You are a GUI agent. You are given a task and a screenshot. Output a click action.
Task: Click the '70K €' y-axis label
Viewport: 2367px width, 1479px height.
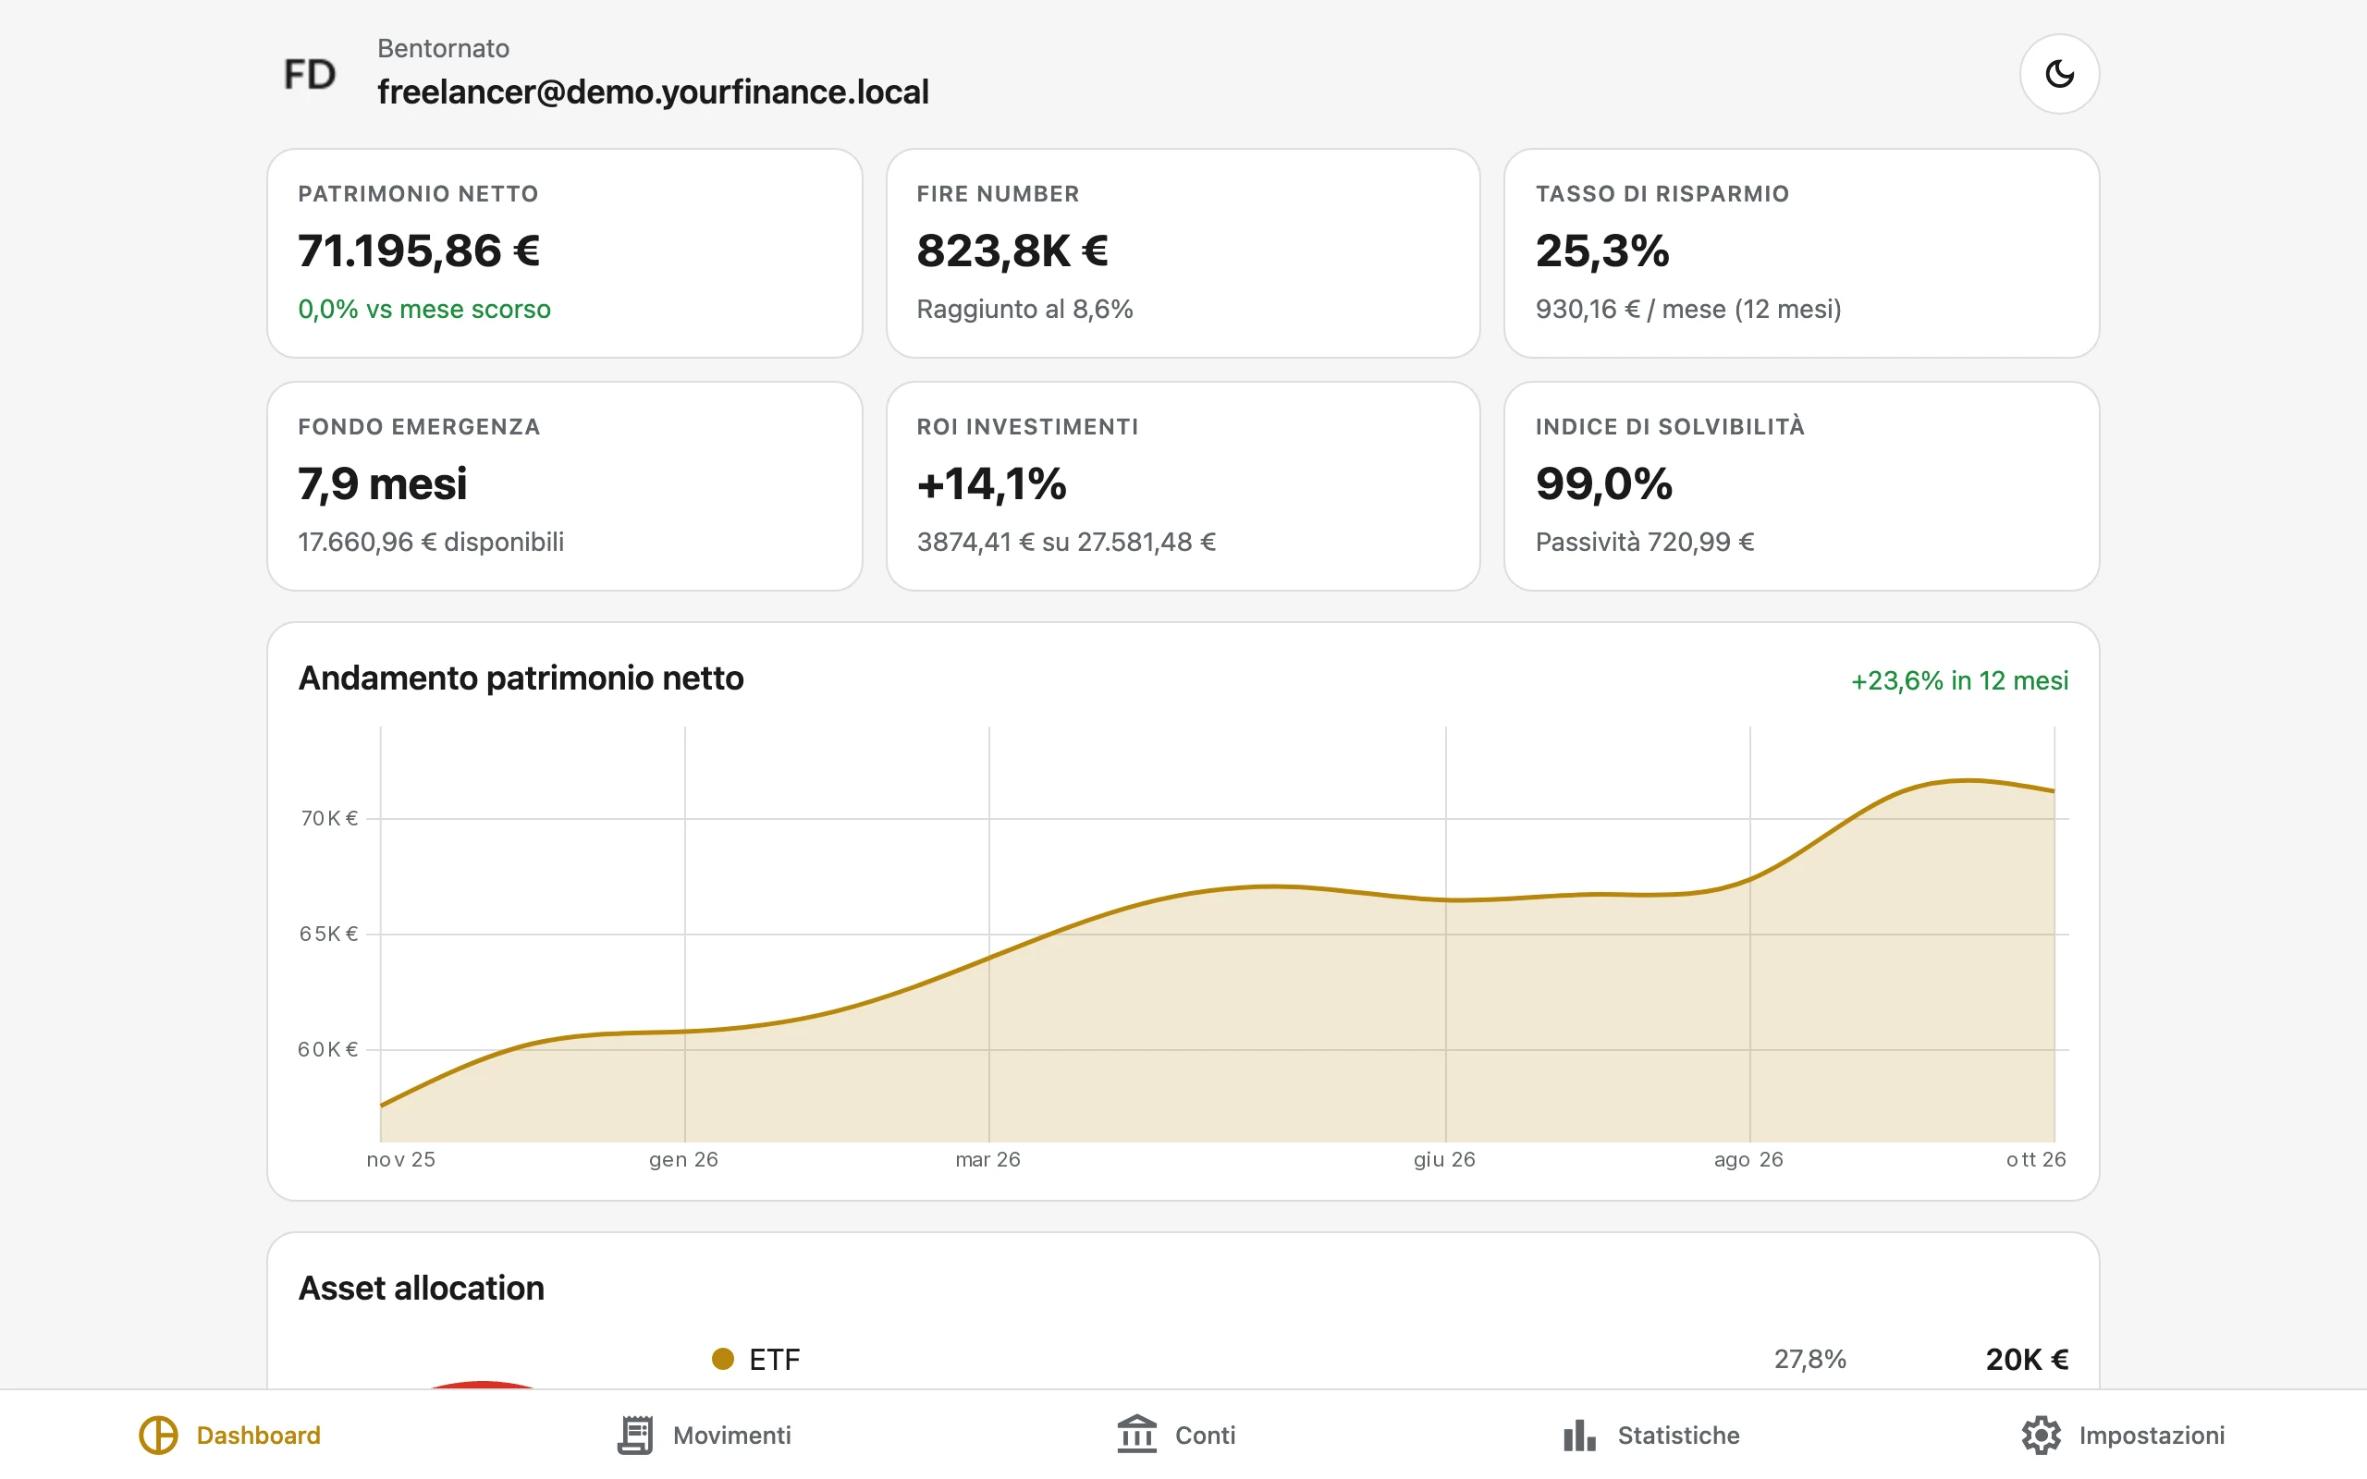point(328,818)
